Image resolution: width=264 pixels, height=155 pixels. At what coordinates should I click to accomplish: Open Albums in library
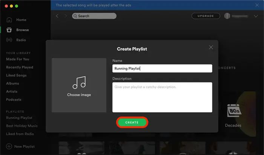[x=12, y=83]
